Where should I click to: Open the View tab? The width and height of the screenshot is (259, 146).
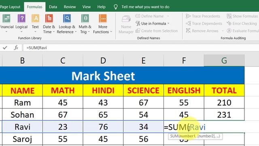pyautogui.click(x=87, y=7)
